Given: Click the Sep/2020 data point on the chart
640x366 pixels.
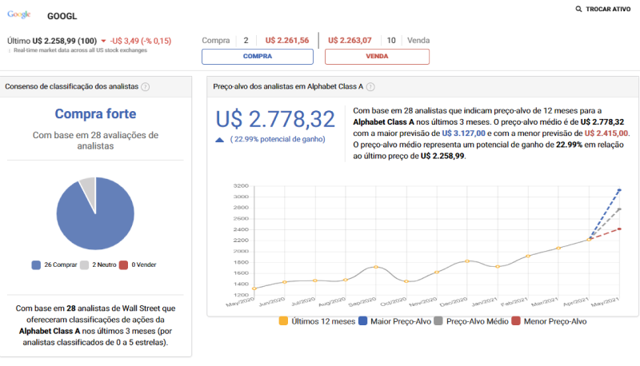Looking at the screenshot, I should click(376, 267).
